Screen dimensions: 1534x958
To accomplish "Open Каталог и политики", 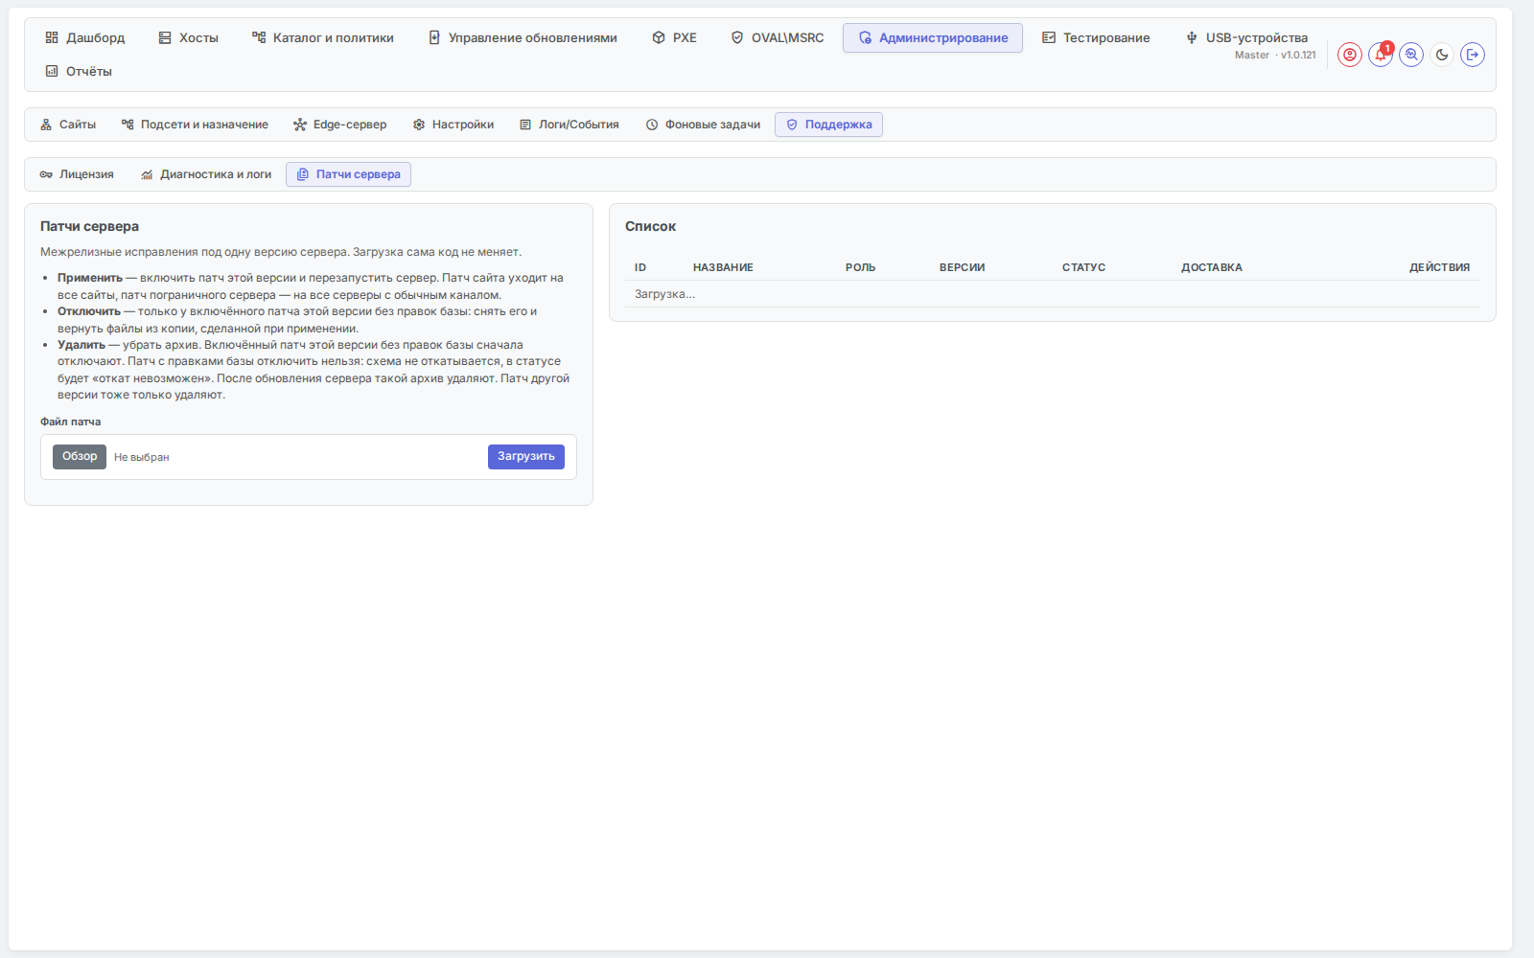I will [x=323, y=37].
